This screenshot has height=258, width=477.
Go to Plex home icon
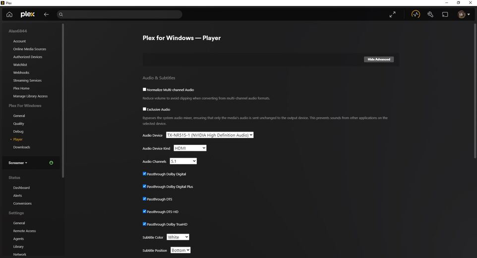[9, 14]
